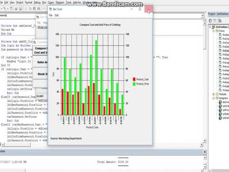The width and height of the screenshot is (229, 172).
Task: Open the Run menu
Action: click(44, 2)
